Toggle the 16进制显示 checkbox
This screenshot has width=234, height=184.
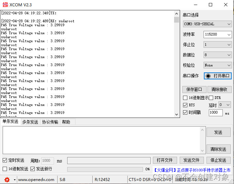click(185, 98)
